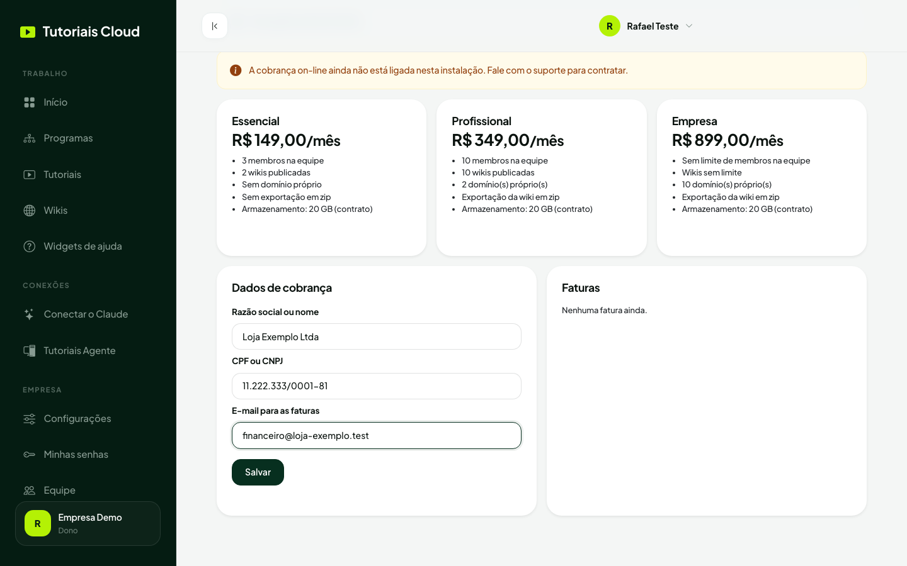Collapse the sidebar with the arrow button
The height and width of the screenshot is (566, 907).
tap(215, 26)
